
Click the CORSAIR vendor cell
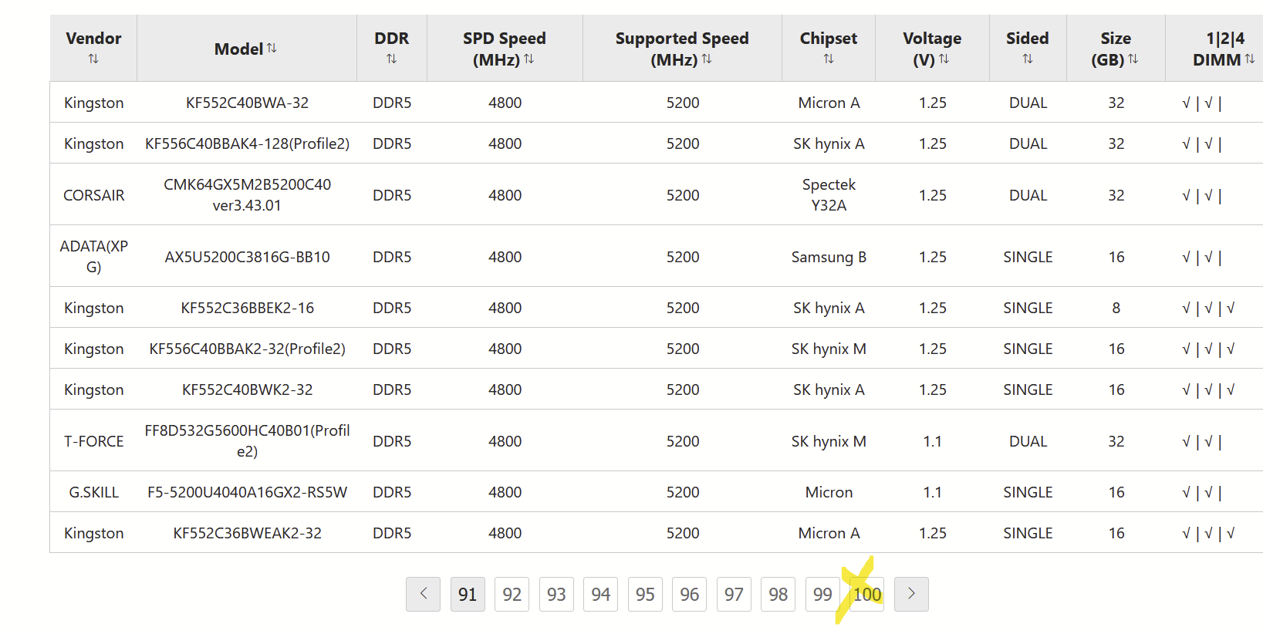point(93,195)
